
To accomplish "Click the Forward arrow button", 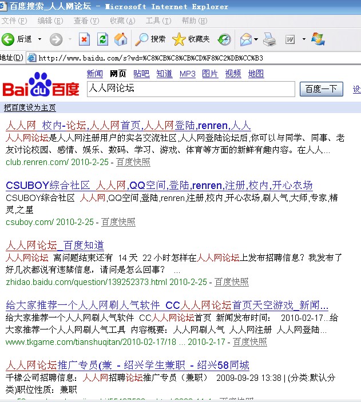I will (x=55, y=39).
